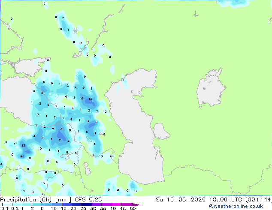272x210 pixels.
Task: Click the '18..00 UTC' time label
Action: 227,200
